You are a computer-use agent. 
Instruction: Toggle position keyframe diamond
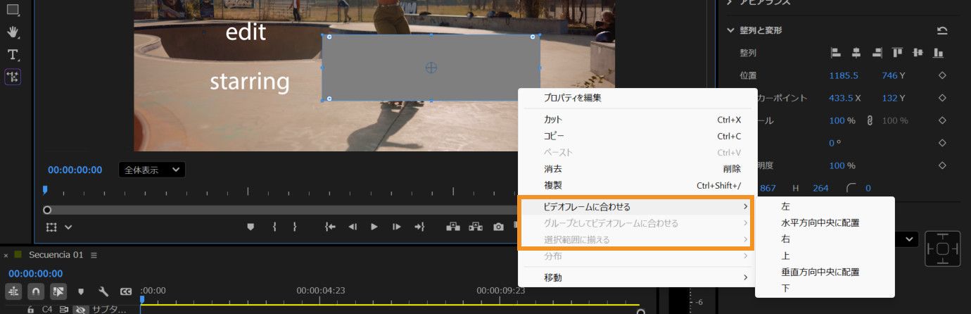click(942, 75)
